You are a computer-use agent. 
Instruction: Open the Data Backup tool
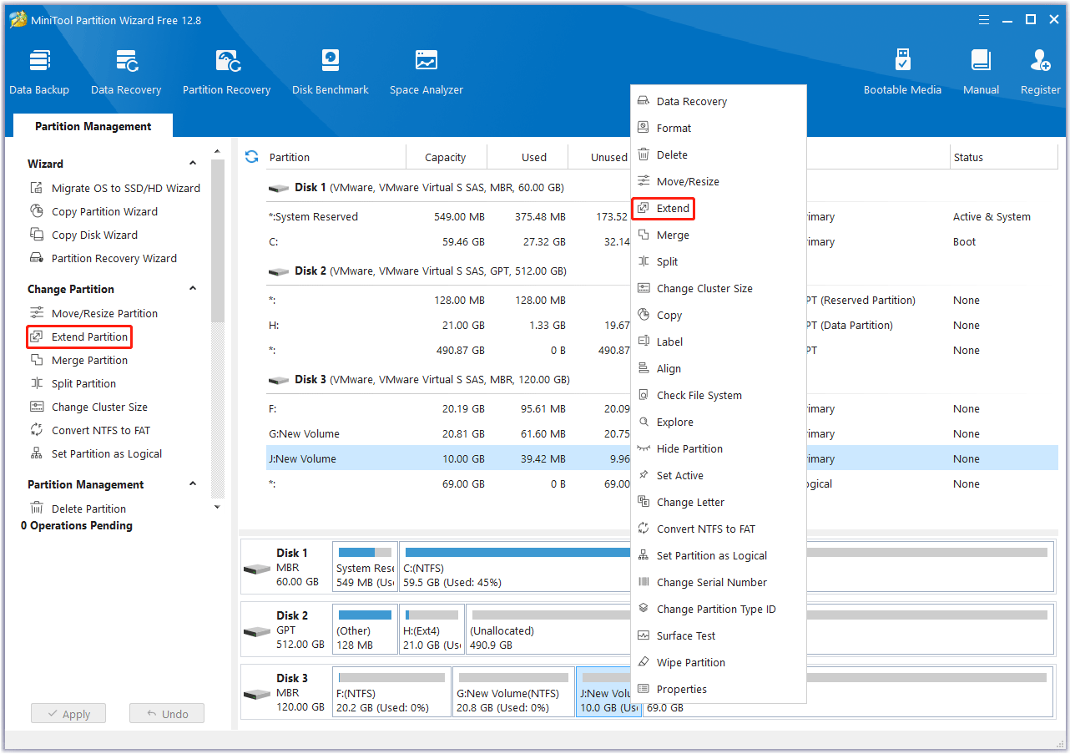point(39,72)
